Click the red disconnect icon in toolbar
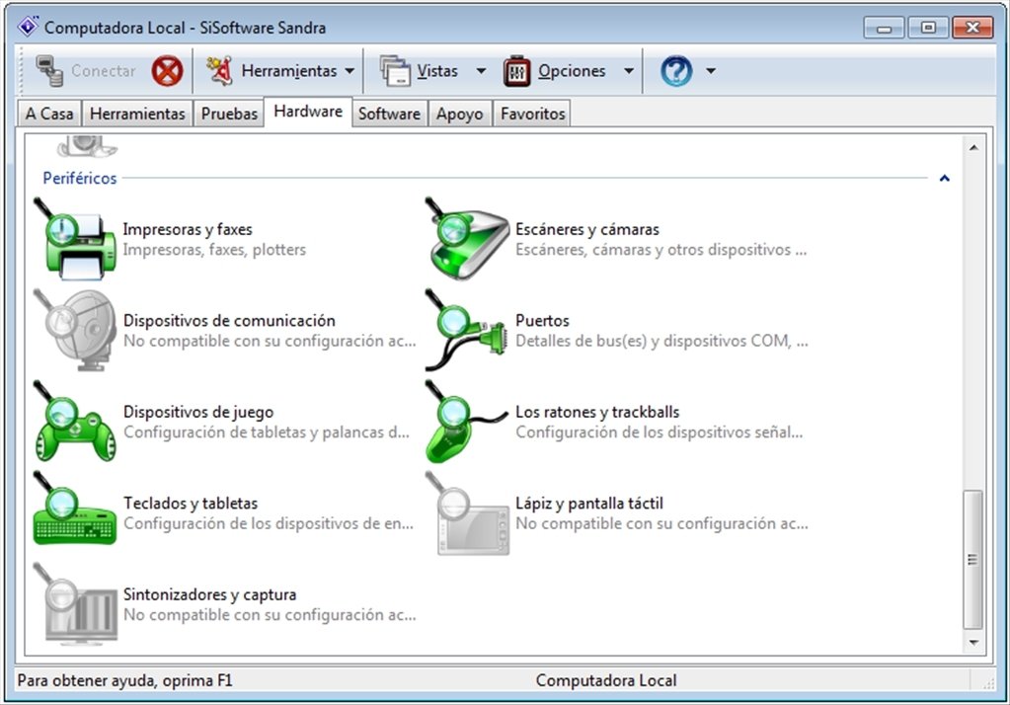The image size is (1010, 705). coord(168,71)
